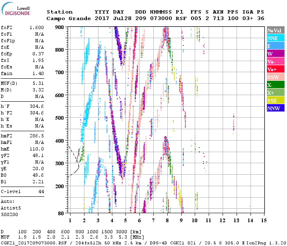287x246 pixels.
Task: Click the C-level value 44
Action: [41, 191]
